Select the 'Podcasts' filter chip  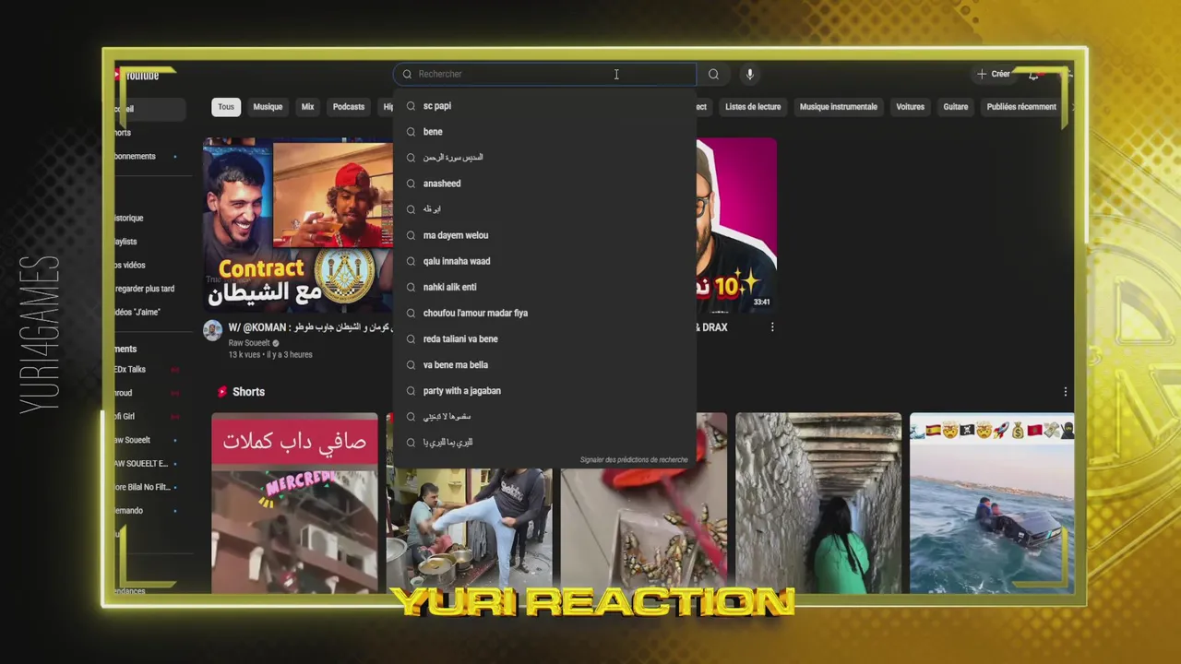pyautogui.click(x=349, y=107)
